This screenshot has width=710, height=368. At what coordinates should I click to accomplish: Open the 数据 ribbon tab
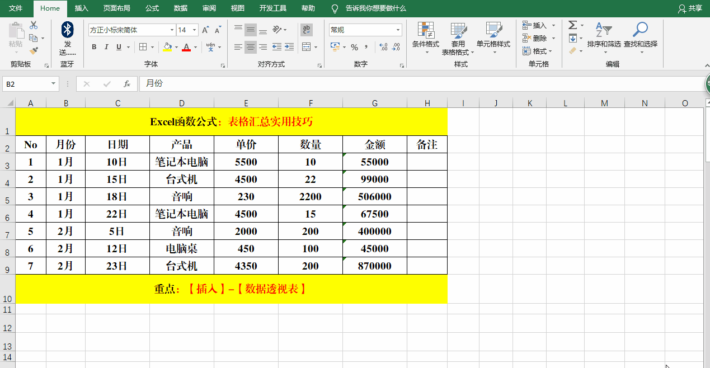pyautogui.click(x=181, y=8)
